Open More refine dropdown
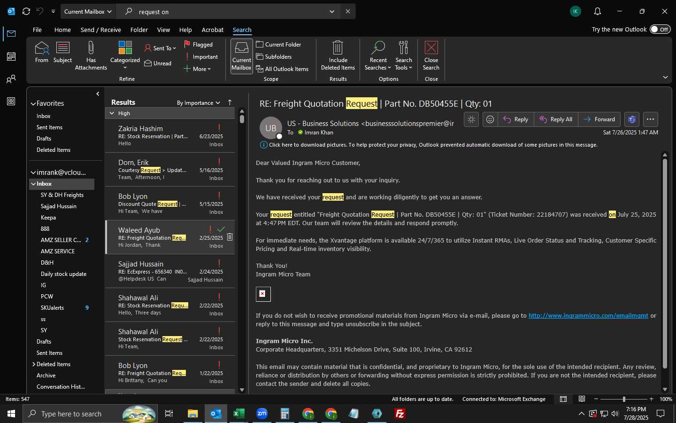This screenshot has height=423, width=676. click(197, 69)
